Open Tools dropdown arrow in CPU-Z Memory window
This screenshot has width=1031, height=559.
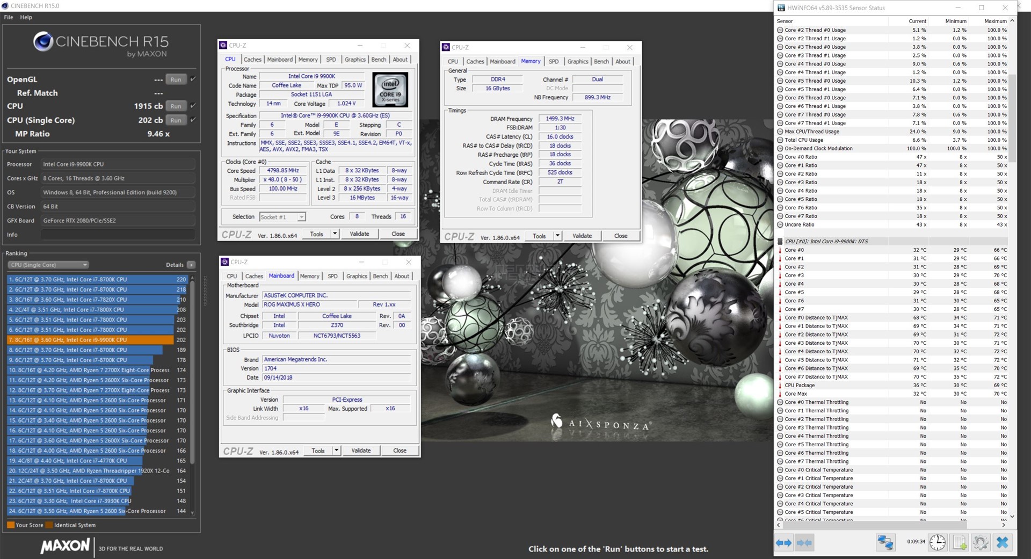tap(557, 236)
